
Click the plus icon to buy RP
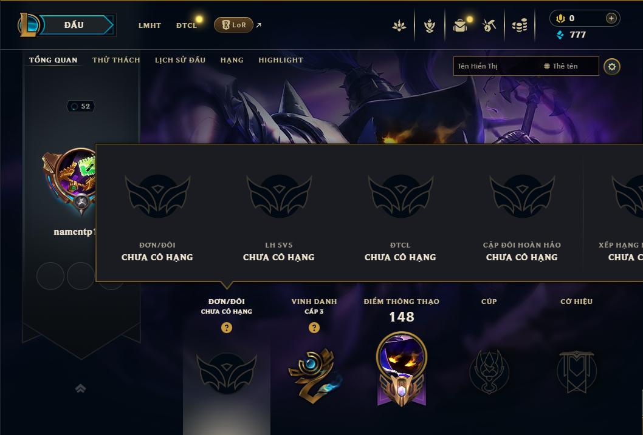click(x=611, y=18)
